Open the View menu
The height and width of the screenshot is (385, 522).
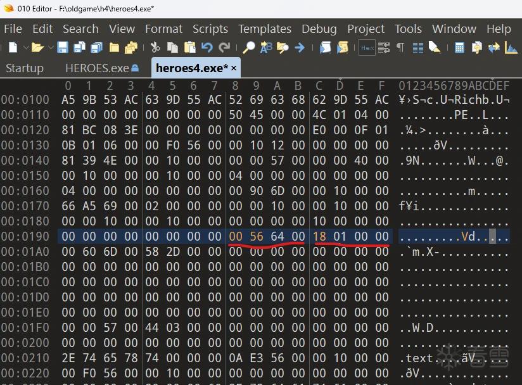click(122, 29)
